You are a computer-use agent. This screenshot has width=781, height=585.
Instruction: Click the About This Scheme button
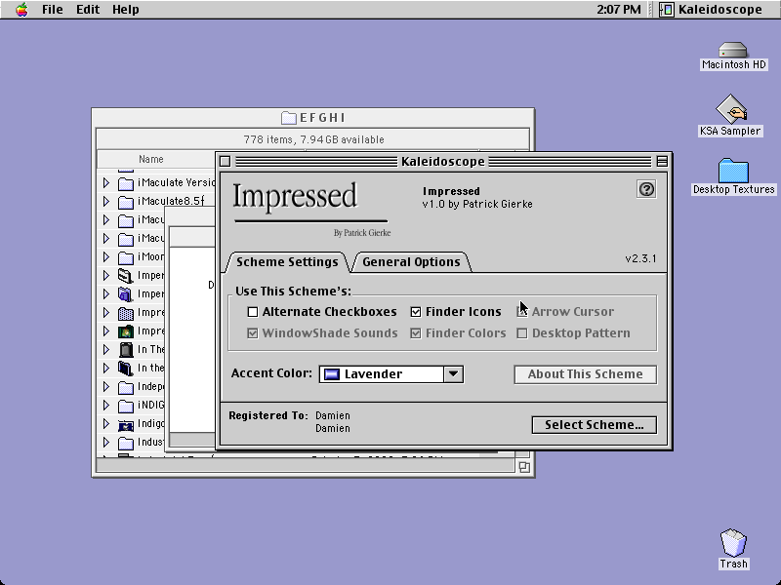click(x=585, y=374)
